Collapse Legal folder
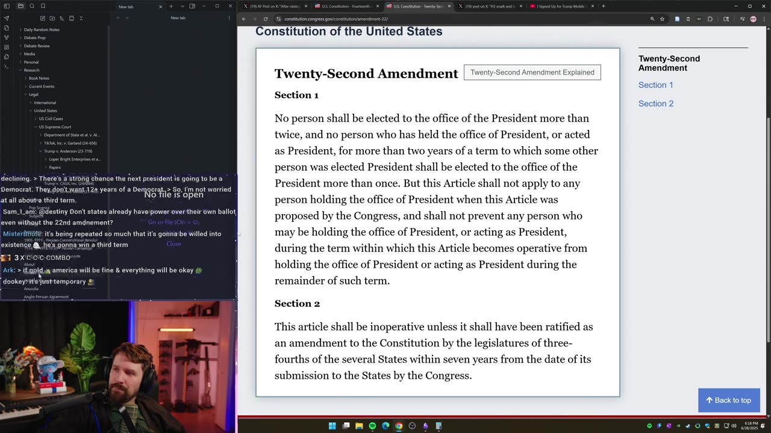Viewport: 771px width, 433px height. (x=33, y=94)
